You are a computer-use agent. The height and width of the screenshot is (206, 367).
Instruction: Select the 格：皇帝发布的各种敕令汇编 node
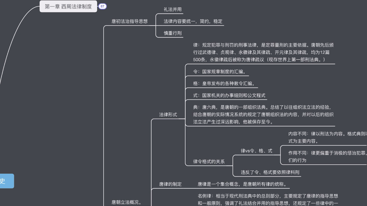click(x=224, y=84)
